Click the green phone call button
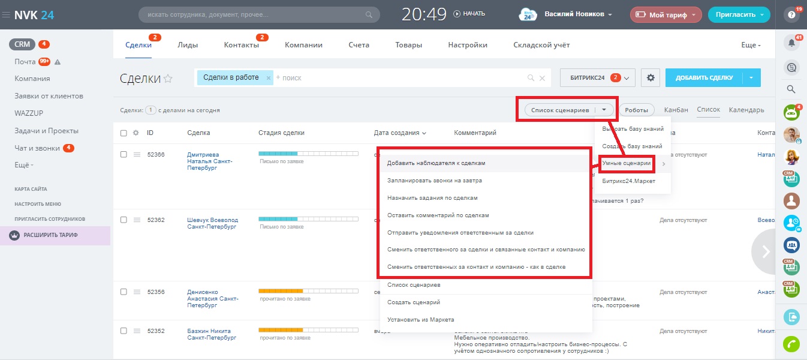 [791, 344]
